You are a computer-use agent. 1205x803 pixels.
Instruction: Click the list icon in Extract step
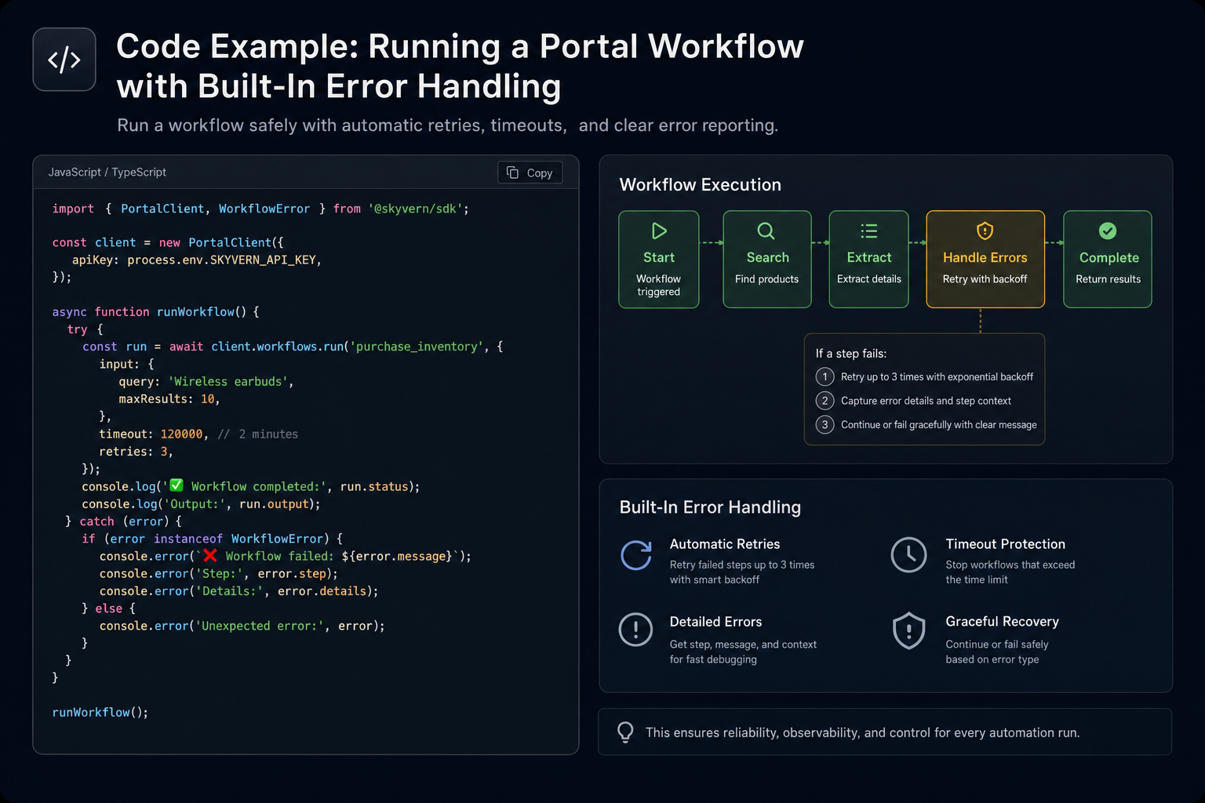tap(868, 231)
